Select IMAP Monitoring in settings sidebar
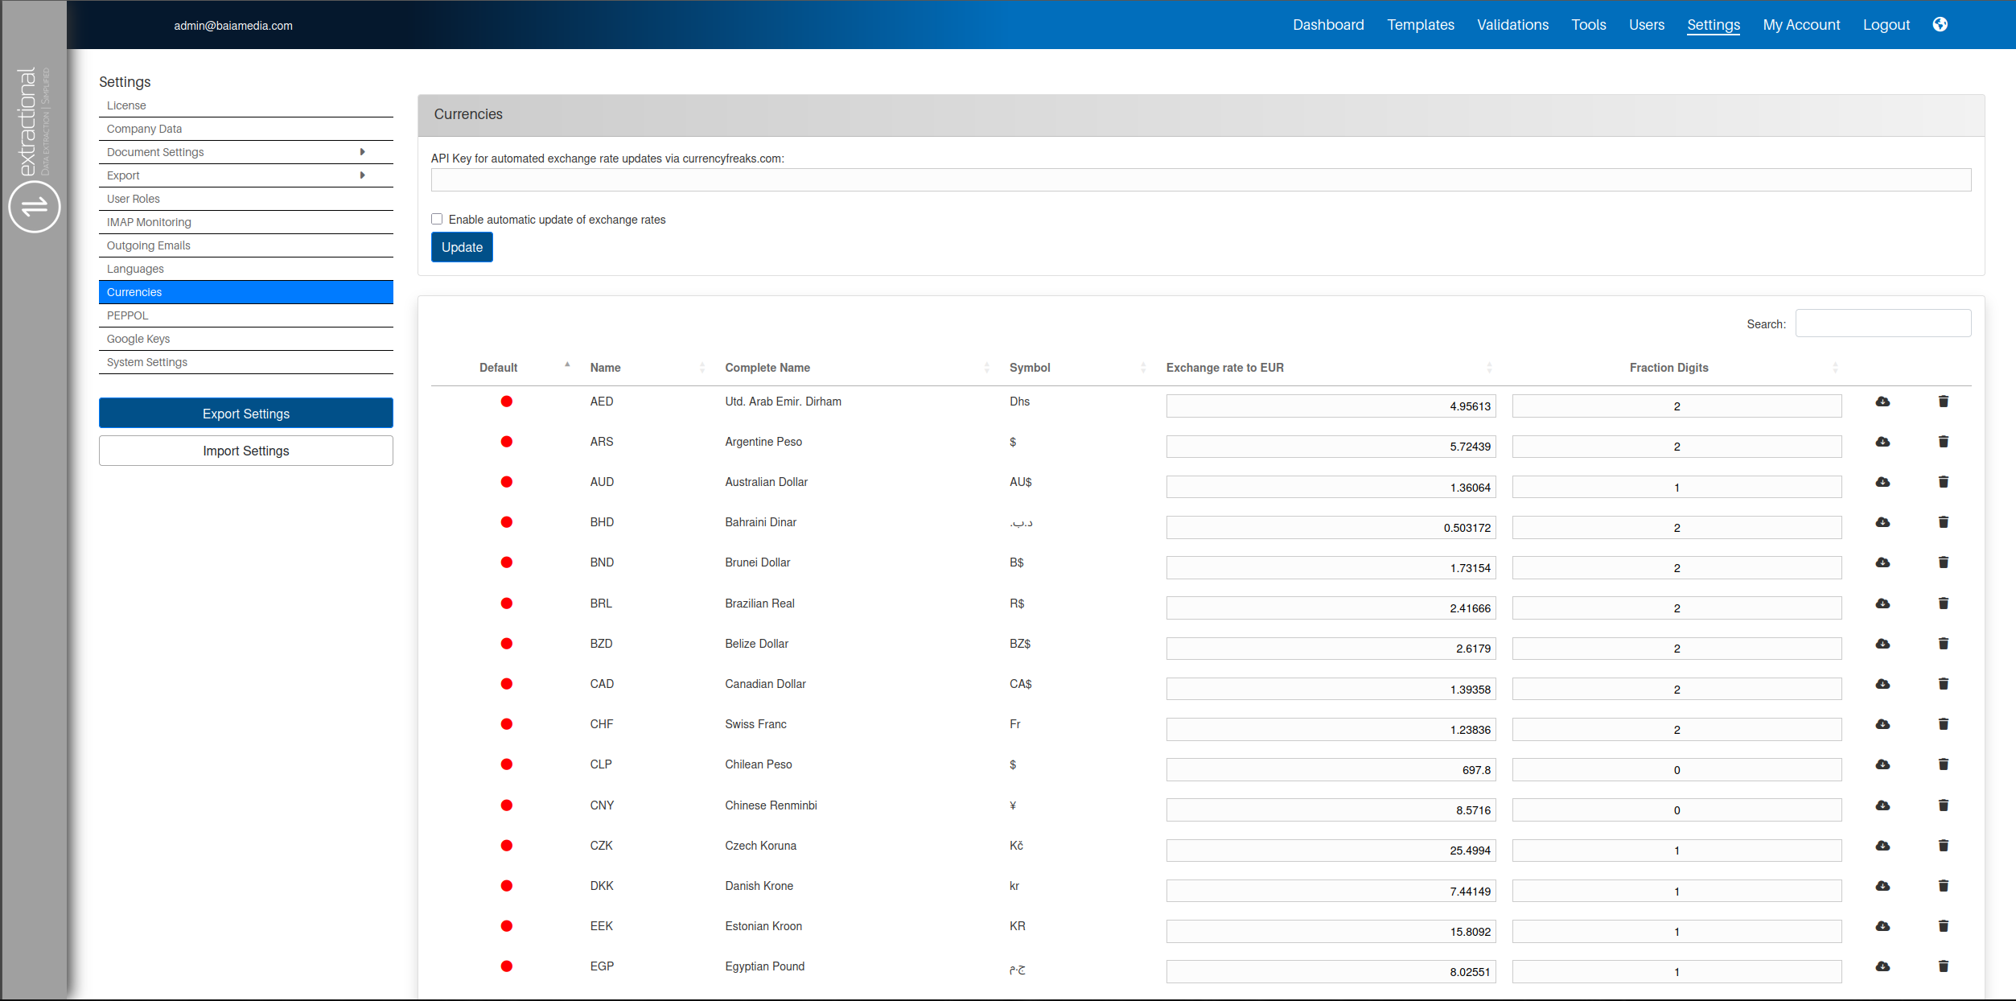2016x1001 pixels. pos(149,222)
